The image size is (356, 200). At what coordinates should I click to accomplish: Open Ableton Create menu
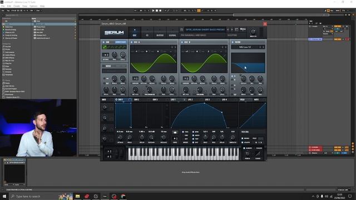pos(17,6)
